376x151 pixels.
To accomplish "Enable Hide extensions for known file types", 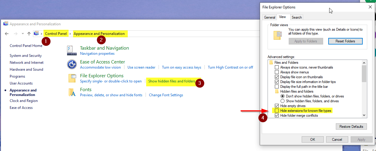I will [277, 111].
